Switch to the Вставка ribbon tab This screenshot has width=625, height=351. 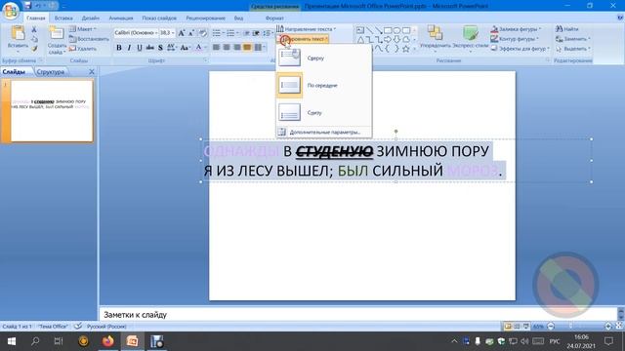pos(63,19)
